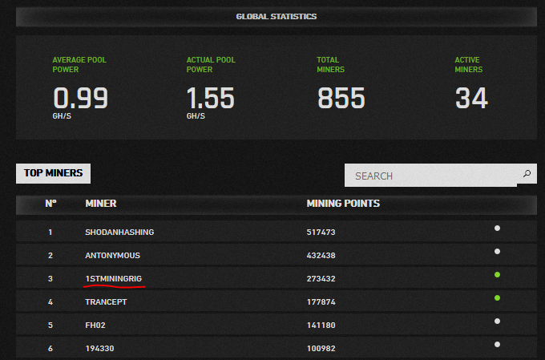Click the Nº column header
545x360 pixels.
(x=50, y=204)
